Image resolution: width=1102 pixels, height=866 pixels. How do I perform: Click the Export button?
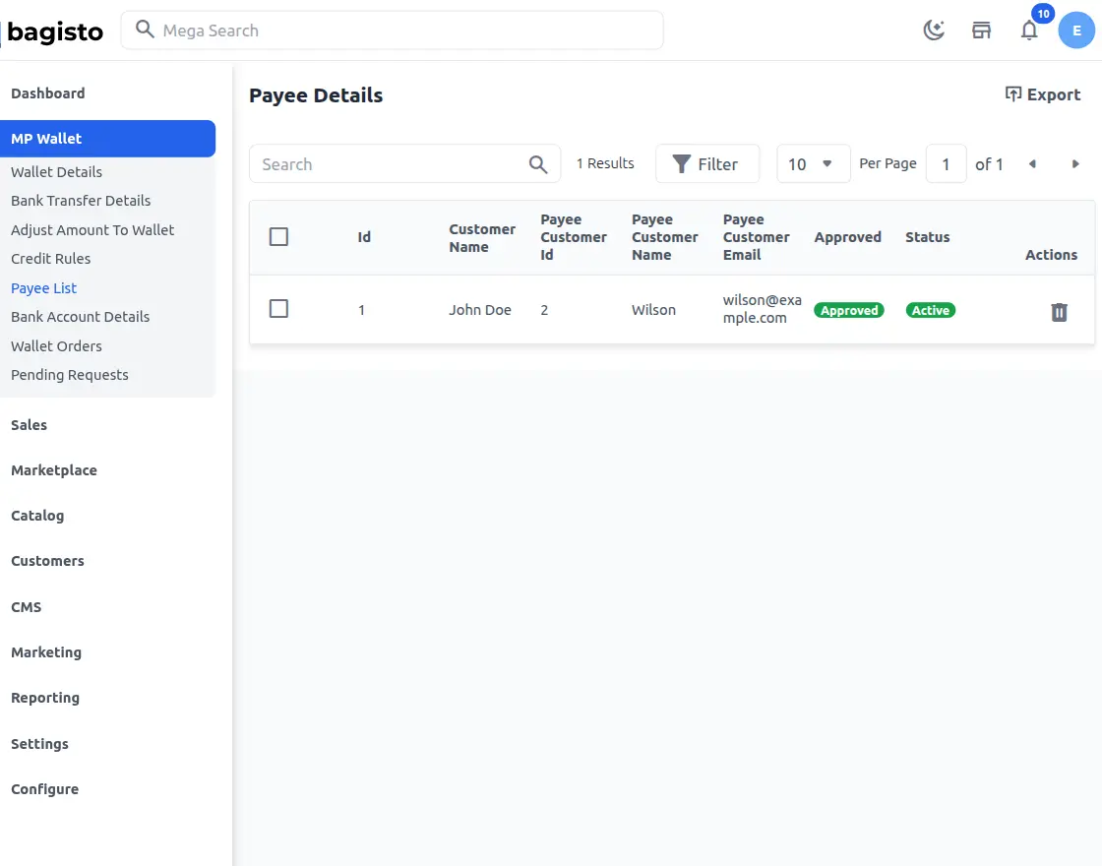(x=1042, y=94)
